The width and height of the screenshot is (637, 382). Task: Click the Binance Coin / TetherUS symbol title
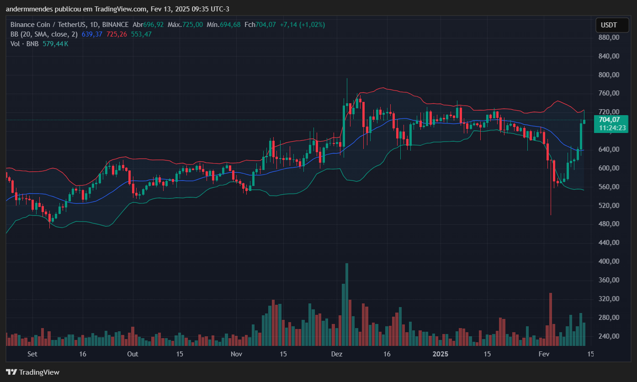[x=70, y=25]
